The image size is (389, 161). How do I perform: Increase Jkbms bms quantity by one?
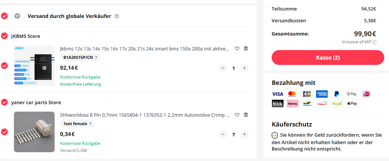point(244,68)
